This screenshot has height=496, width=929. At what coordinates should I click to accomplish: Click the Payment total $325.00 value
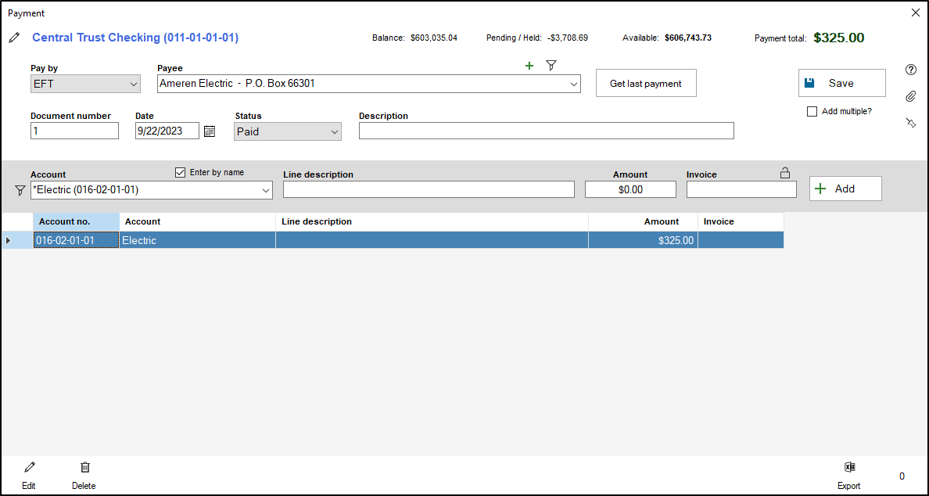[838, 38]
